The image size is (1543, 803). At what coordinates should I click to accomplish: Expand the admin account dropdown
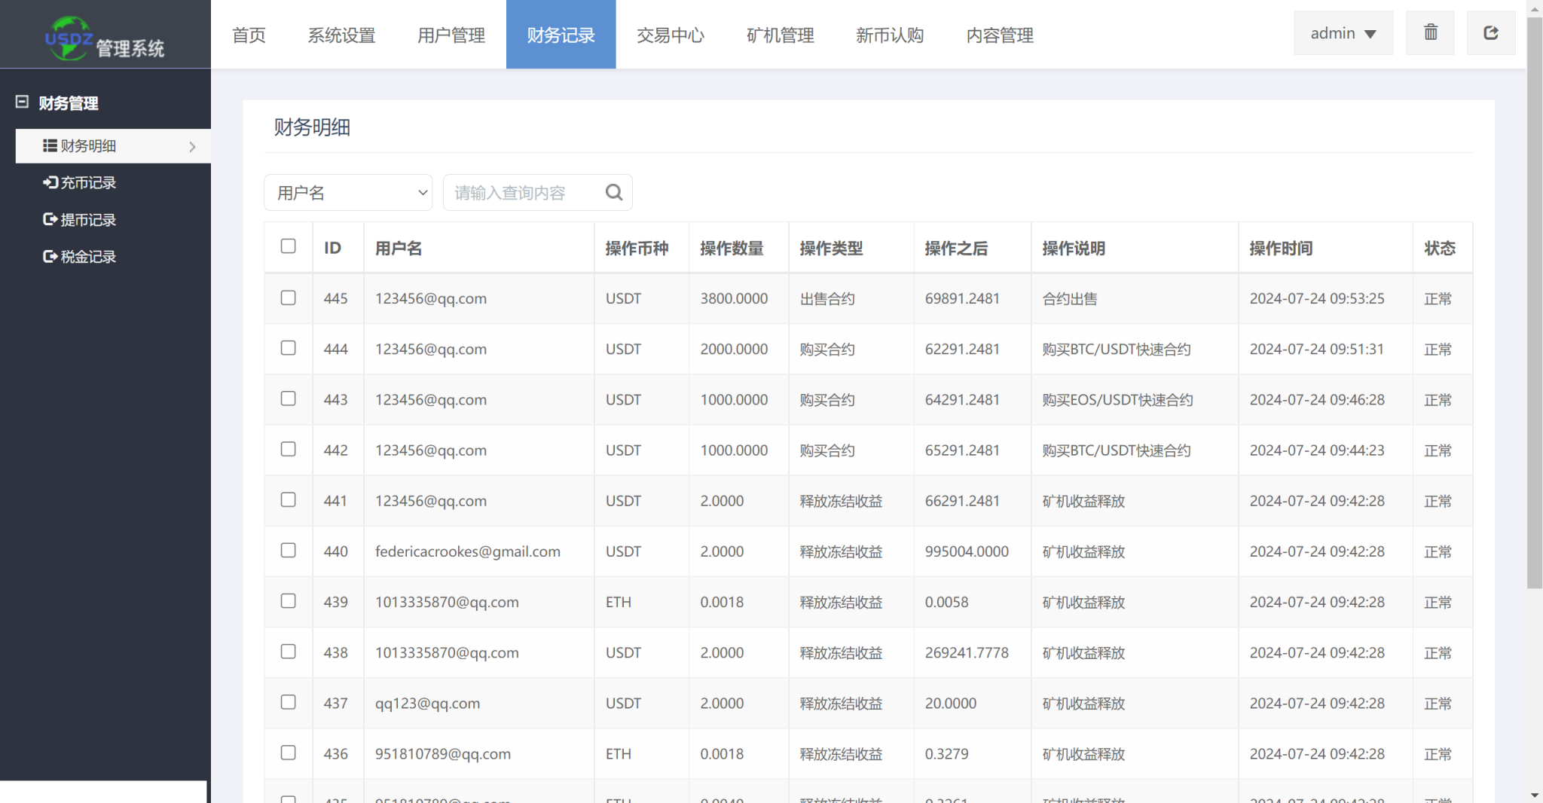(1343, 33)
